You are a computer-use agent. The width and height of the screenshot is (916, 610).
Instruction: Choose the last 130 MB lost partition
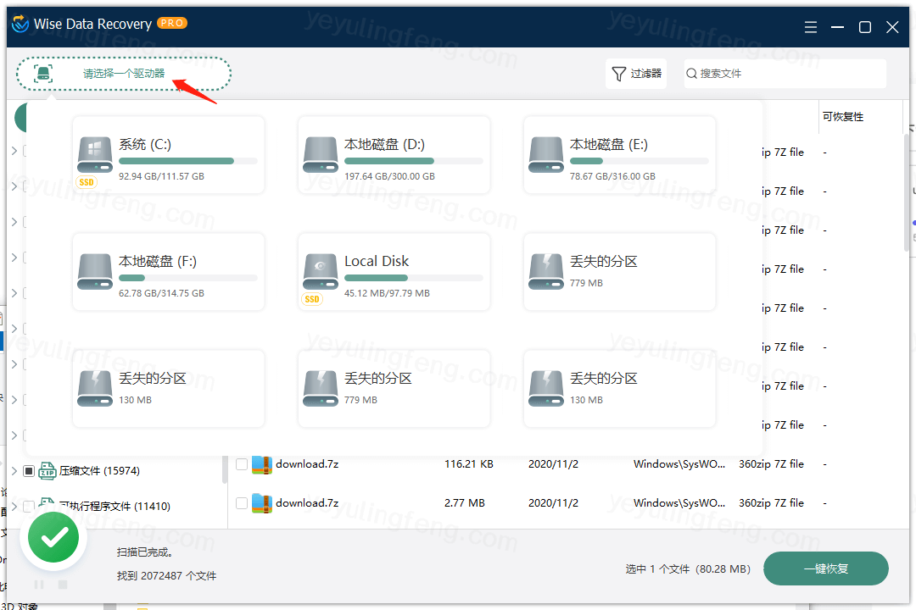[619, 388]
